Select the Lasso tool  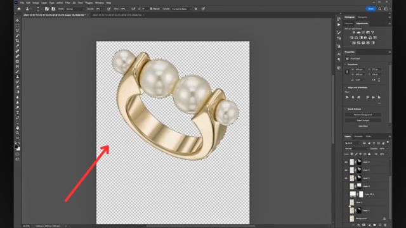(x=17, y=31)
